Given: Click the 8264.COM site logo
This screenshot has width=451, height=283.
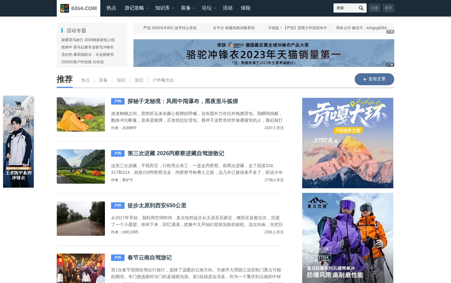Looking at the screenshot, I should pyautogui.click(x=79, y=8).
